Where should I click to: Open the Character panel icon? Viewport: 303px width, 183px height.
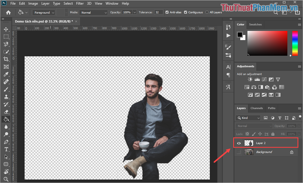pos(228,67)
